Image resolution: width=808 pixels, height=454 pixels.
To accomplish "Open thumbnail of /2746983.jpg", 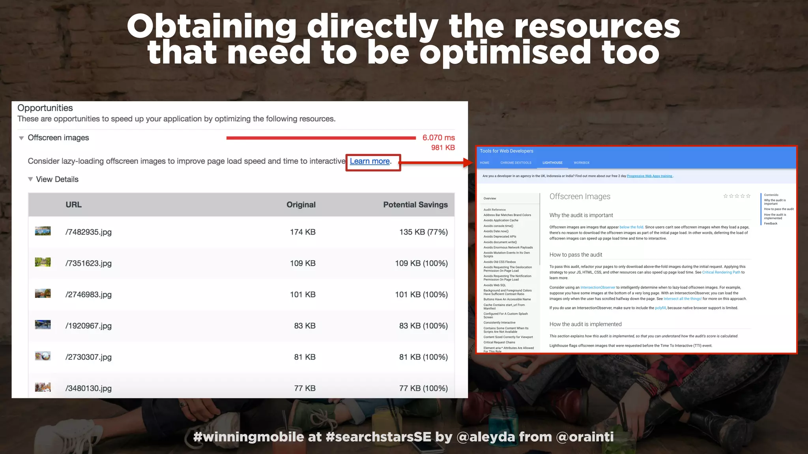I will pyautogui.click(x=43, y=293).
